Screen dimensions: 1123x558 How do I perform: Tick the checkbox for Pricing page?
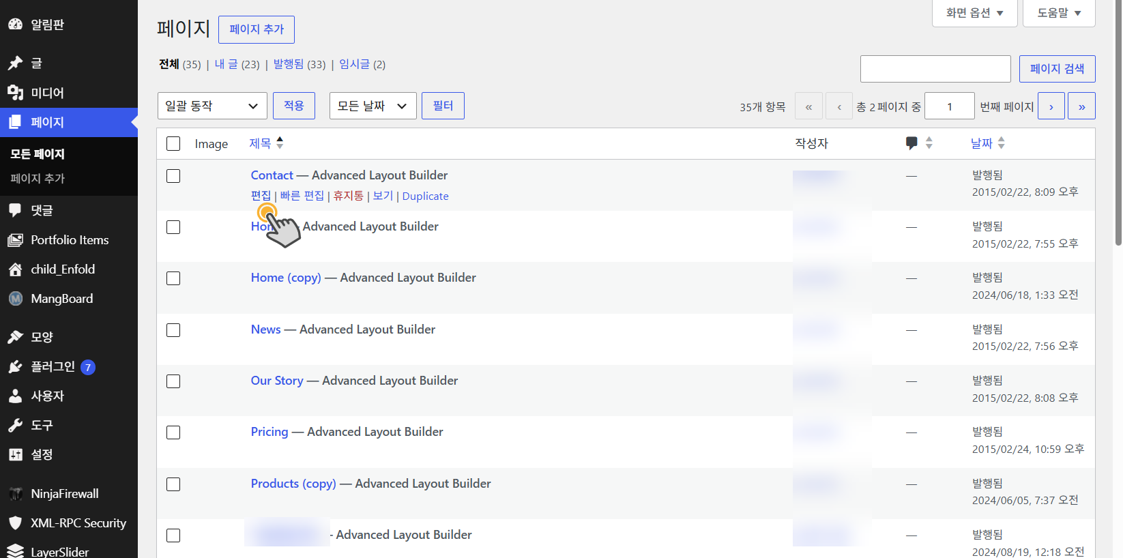pyautogui.click(x=173, y=432)
